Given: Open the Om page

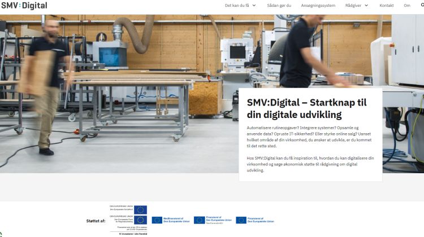Looking at the screenshot, I should coord(407,6).
